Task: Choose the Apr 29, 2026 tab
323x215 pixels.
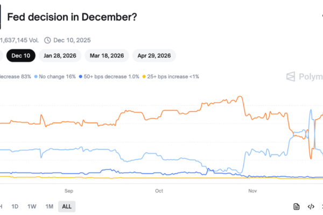Action: 154,55
